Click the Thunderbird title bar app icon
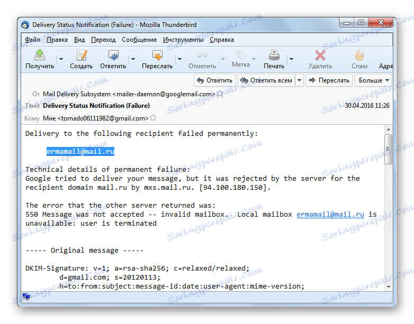The width and height of the screenshot is (414, 324). click(x=25, y=25)
